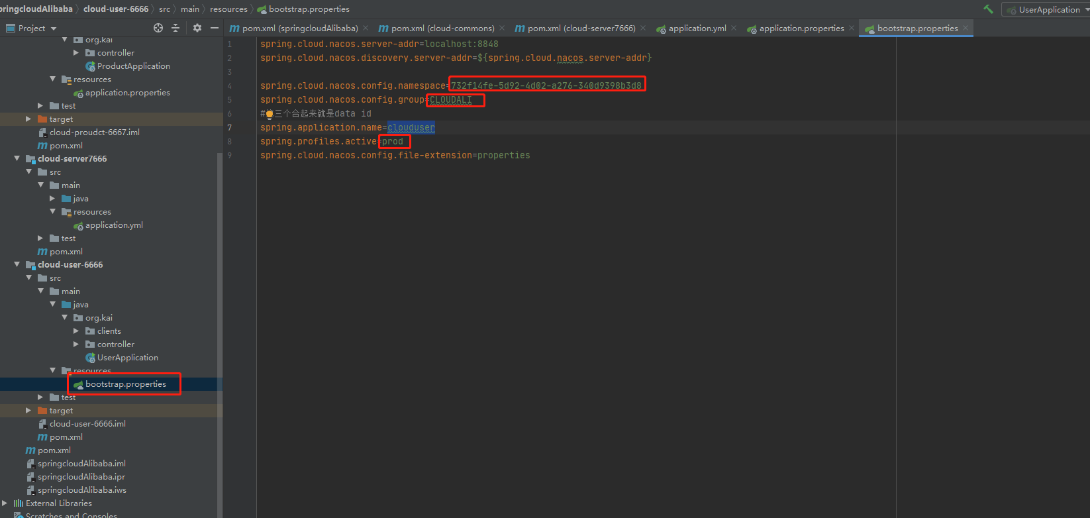This screenshot has height=518, width=1090.
Task: Close the pom.xml (springcloudAlibaba) tab
Action: 366,28
